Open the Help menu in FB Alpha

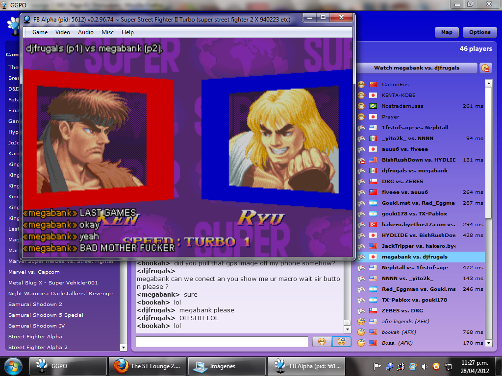pyautogui.click(x=127, y=32)
